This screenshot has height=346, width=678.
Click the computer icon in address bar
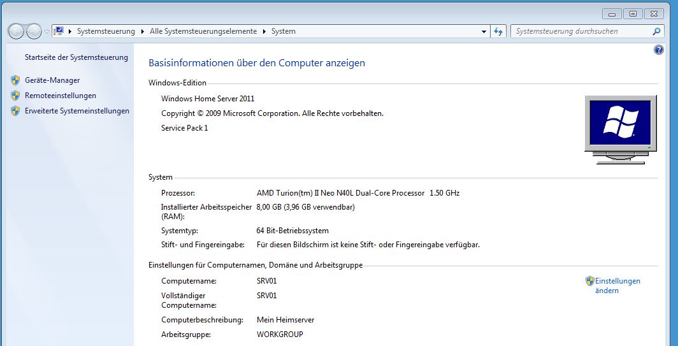click(x=59, y=31)
